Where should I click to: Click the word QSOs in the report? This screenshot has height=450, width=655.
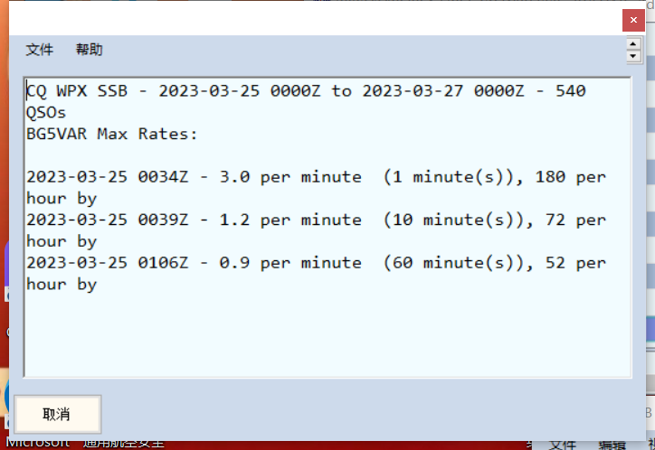pyautogui.click(x=46, y=113)
